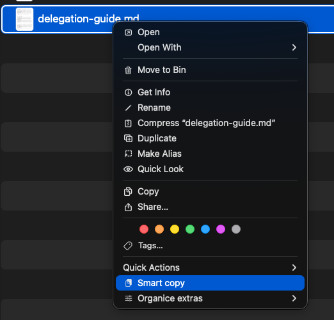Select Copy from context menu

(210, 191)
